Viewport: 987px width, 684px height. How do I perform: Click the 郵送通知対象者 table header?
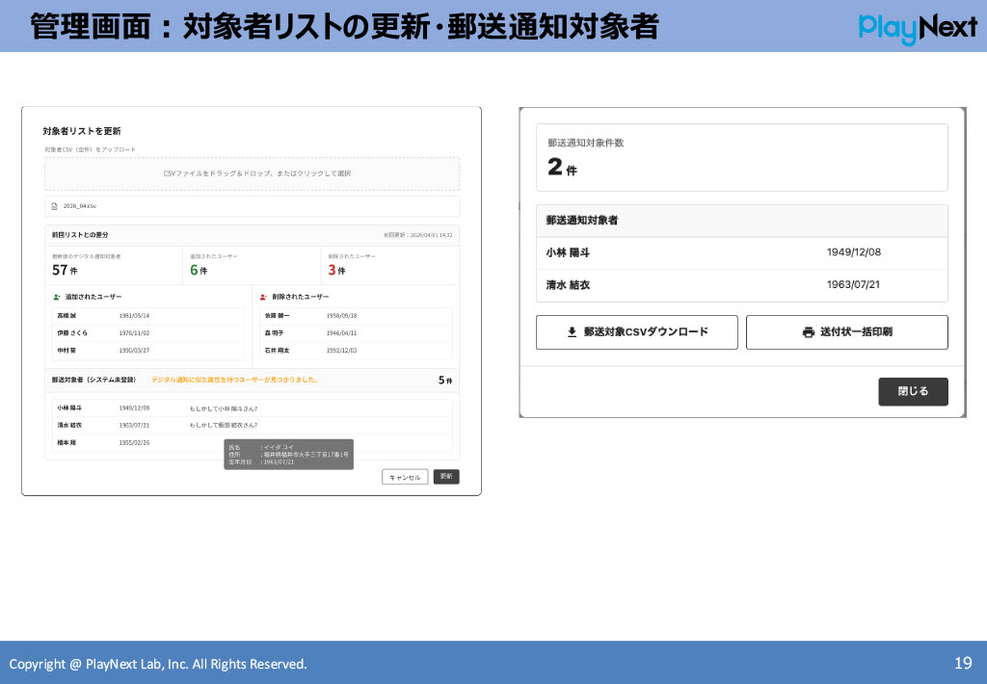(x=741, y=221)
